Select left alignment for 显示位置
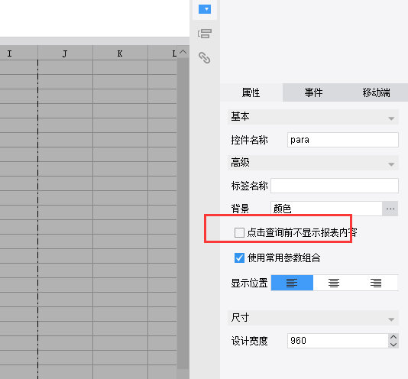The height and width of the screenshot is (379, 408). pyautogui.click(x=292, y=283)
